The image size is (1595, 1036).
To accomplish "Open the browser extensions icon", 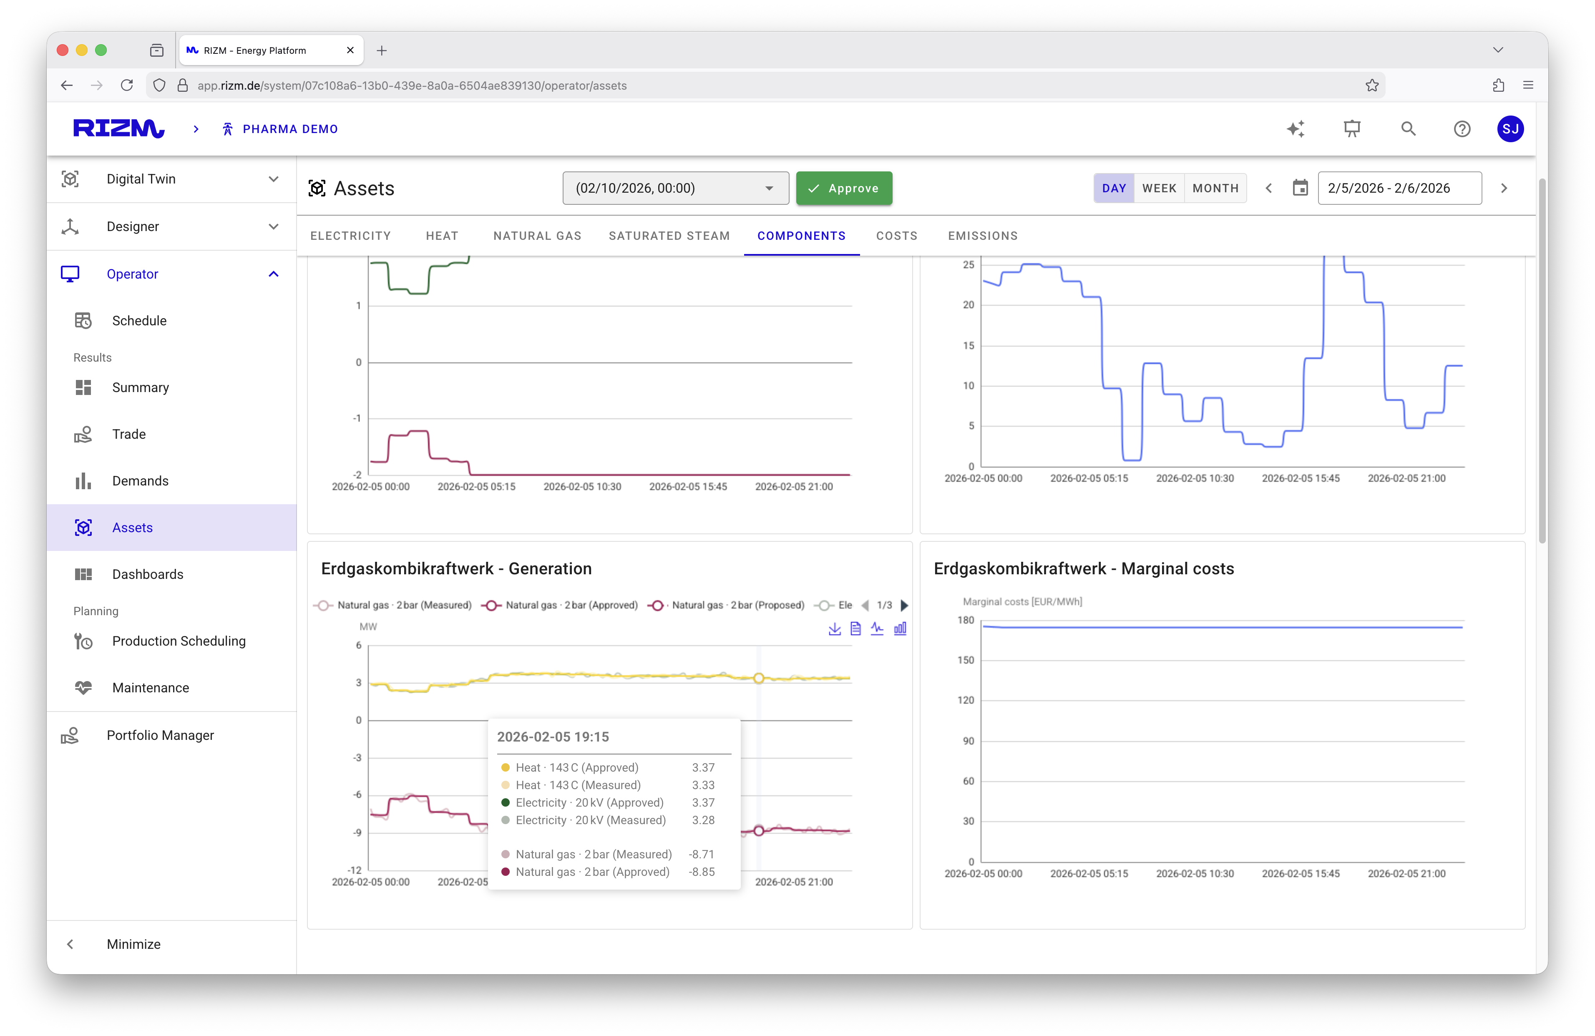I will (1499, 85).
